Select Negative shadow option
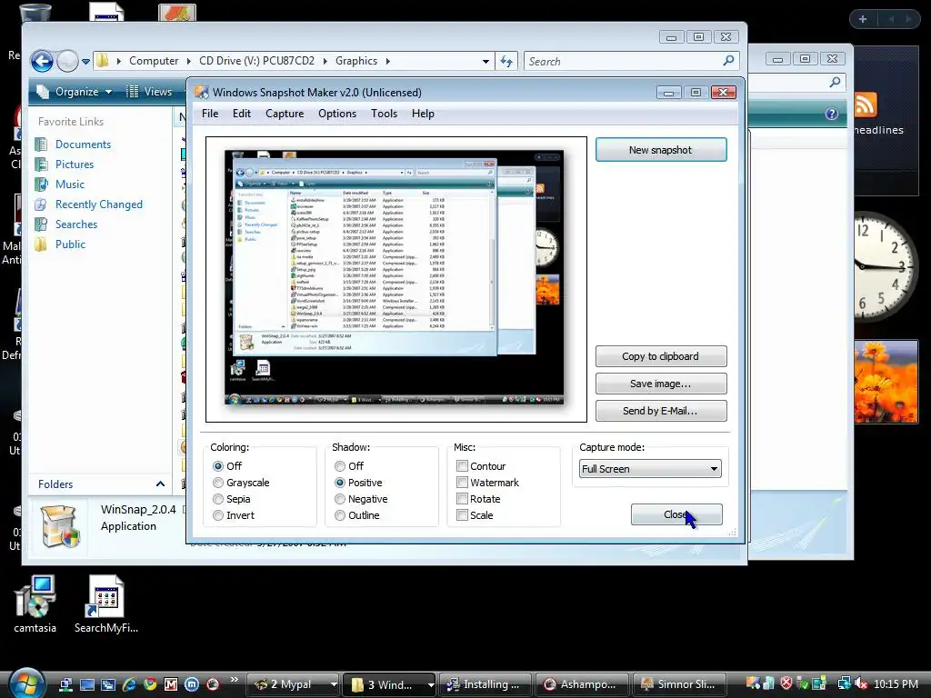This screenshot has width=931, height=698. click(340, 499)
